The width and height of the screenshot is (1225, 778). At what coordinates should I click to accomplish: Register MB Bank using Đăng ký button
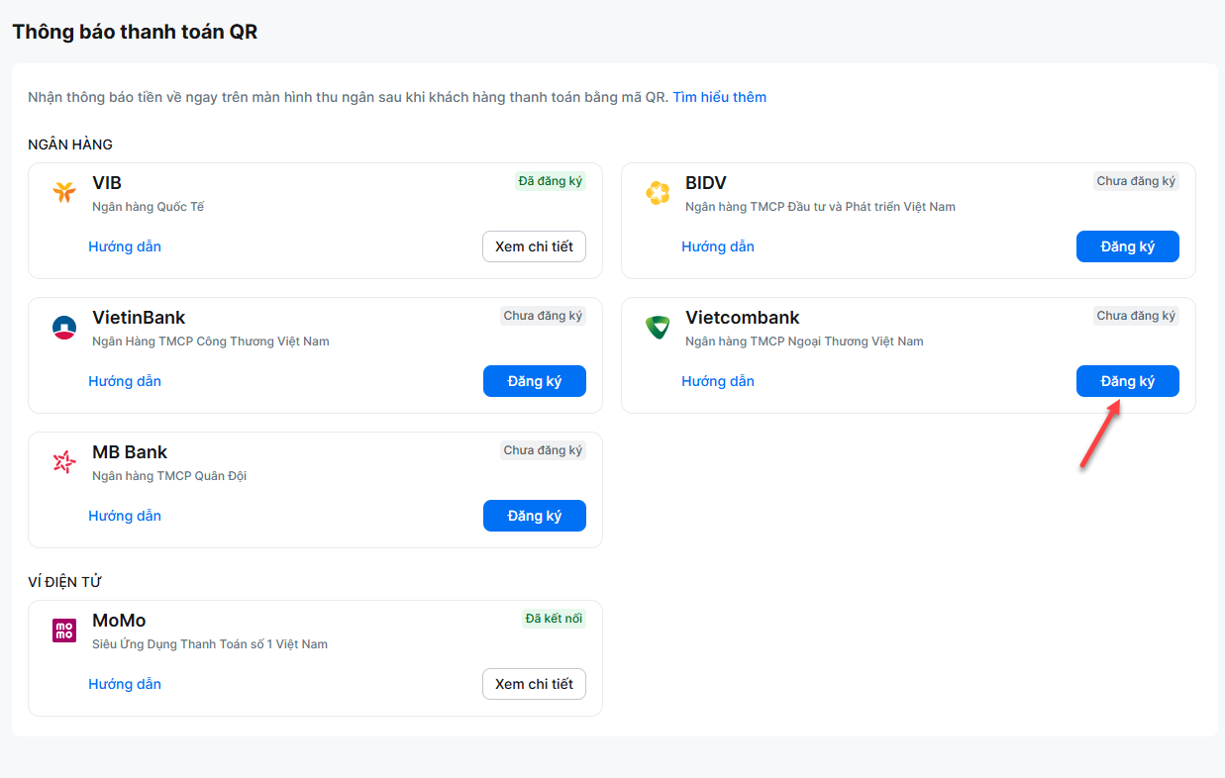[x=535, y=516]
